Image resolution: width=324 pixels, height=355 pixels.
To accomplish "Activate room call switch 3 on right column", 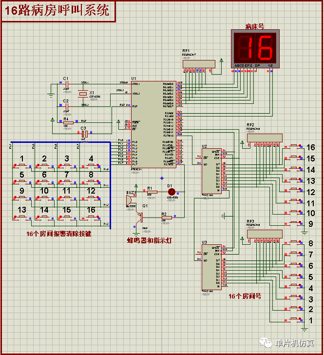I will tap(294, 297).
